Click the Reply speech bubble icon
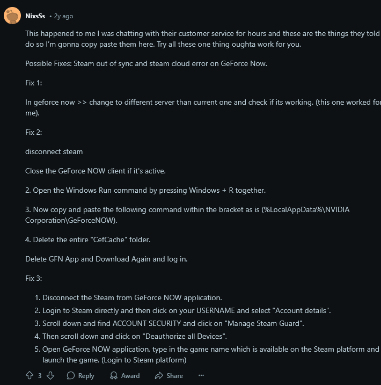Screen dimensions: 381x385 (71, 376)
